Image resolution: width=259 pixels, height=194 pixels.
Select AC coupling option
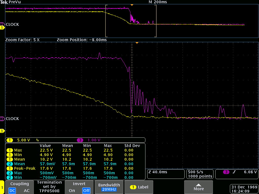pyautogui.click(x=27, y=190)
